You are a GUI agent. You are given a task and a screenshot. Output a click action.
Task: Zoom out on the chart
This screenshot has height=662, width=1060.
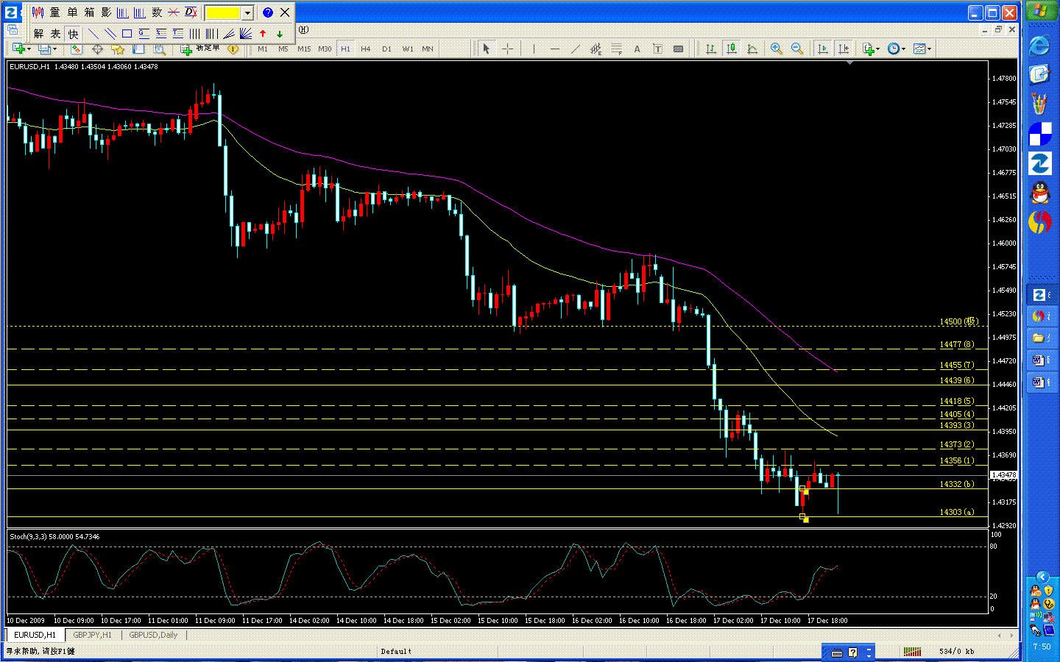796,49
